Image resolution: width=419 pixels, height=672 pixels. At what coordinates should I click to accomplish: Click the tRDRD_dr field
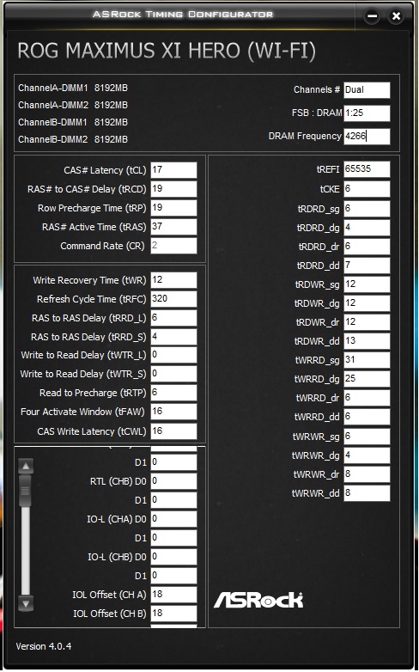pos(367,247)
